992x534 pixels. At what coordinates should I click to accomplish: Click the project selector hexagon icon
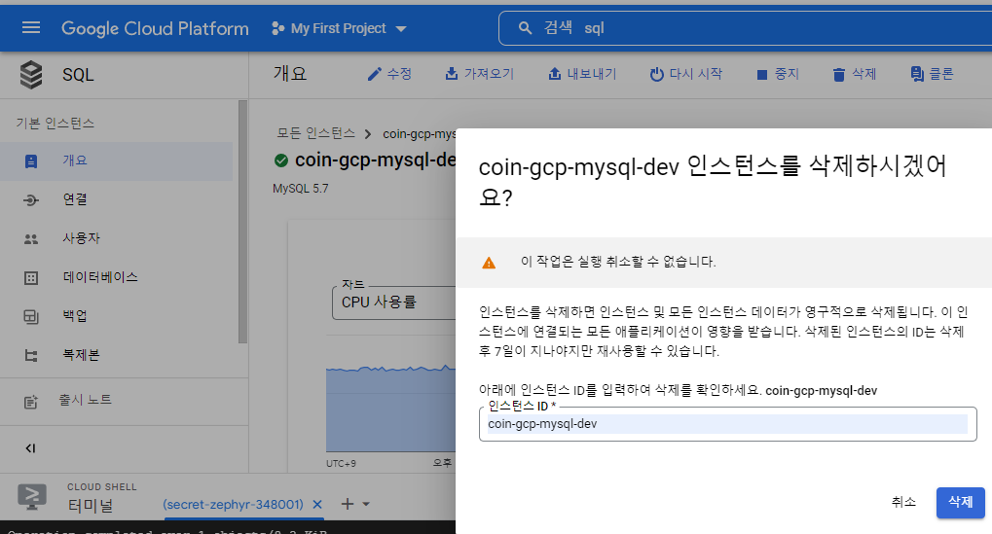[277, 28]
